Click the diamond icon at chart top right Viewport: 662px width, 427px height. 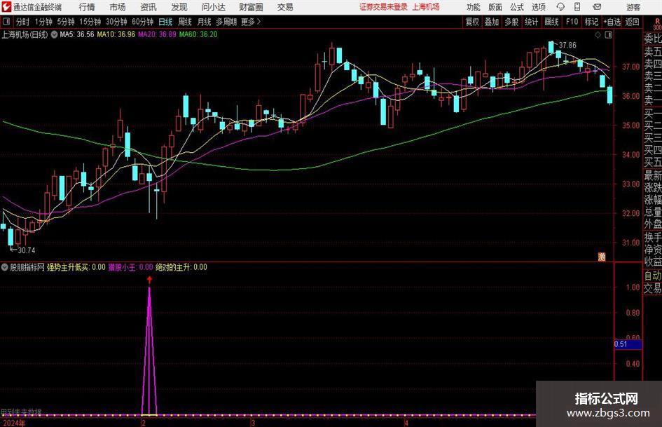(x=598, y=35)
